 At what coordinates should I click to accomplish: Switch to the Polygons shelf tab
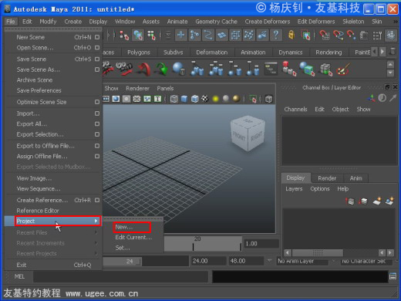(139, 52)
